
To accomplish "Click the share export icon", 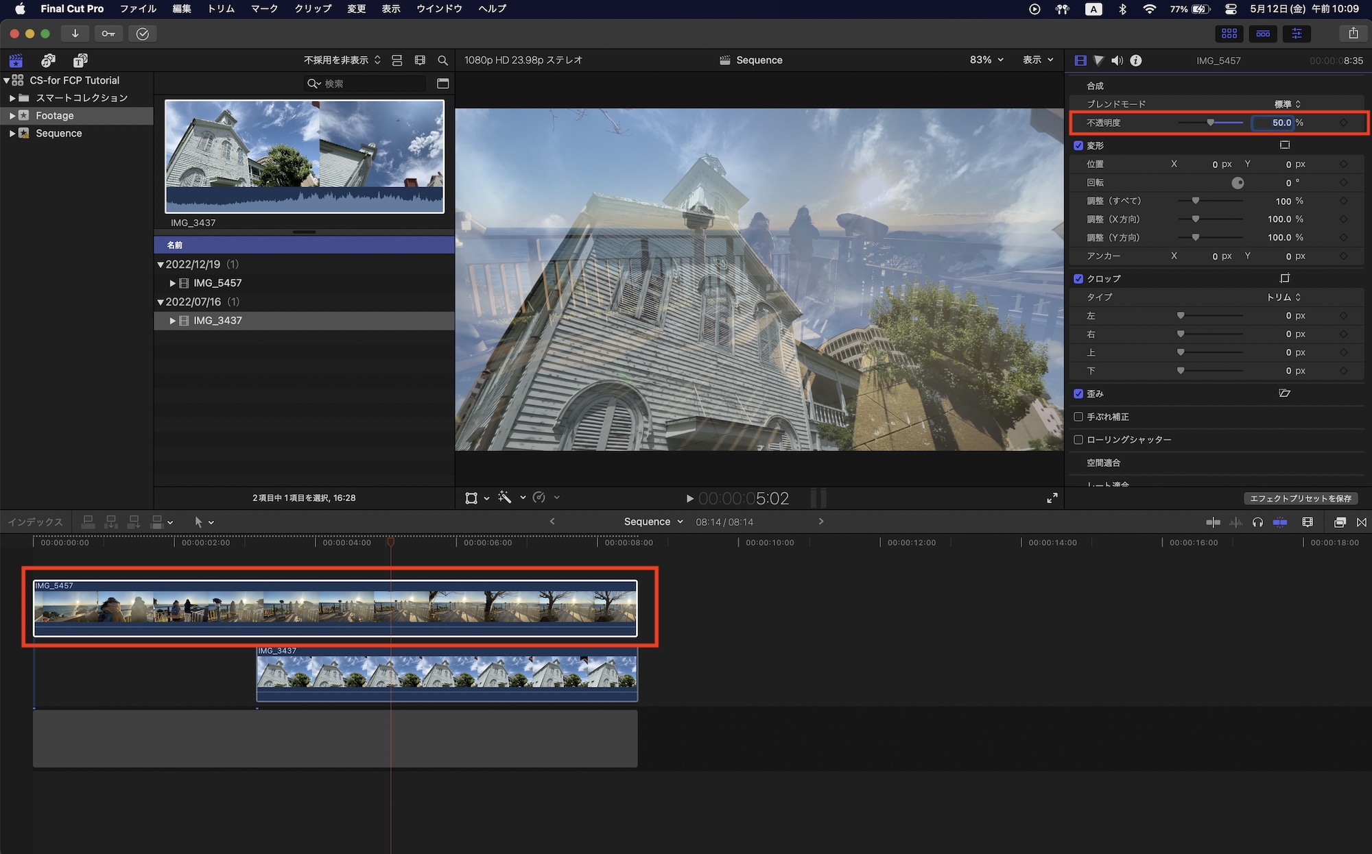I will (x=1353, y=34).
